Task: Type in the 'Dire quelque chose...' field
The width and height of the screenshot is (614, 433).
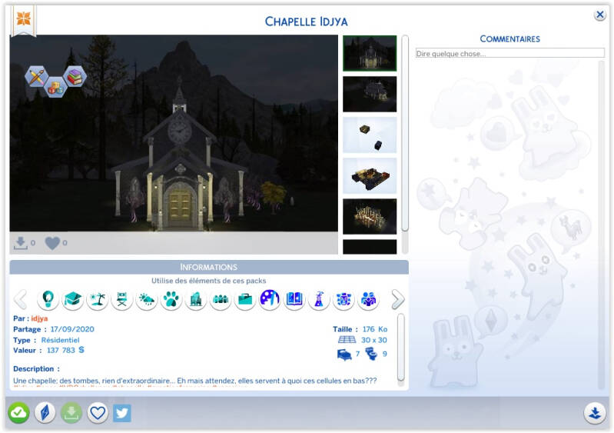Action: 509,53
